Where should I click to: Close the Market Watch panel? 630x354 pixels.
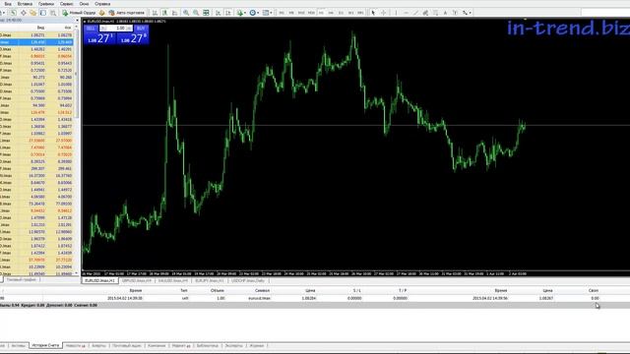(77, 21)
